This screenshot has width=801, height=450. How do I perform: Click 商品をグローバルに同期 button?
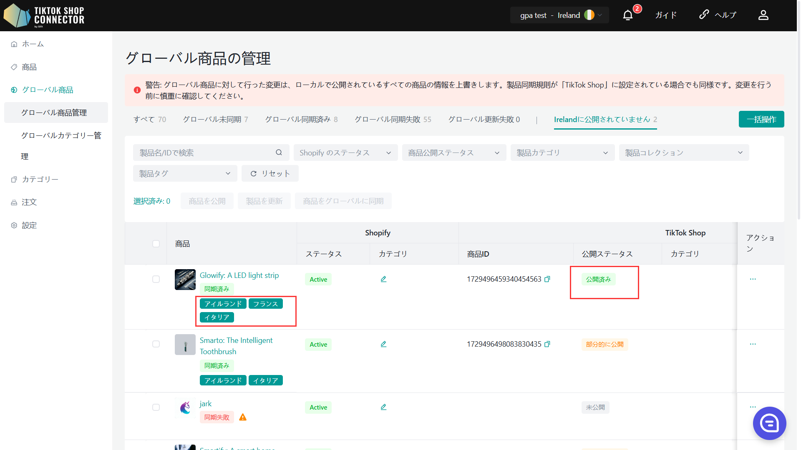click(x=343, y=201)
